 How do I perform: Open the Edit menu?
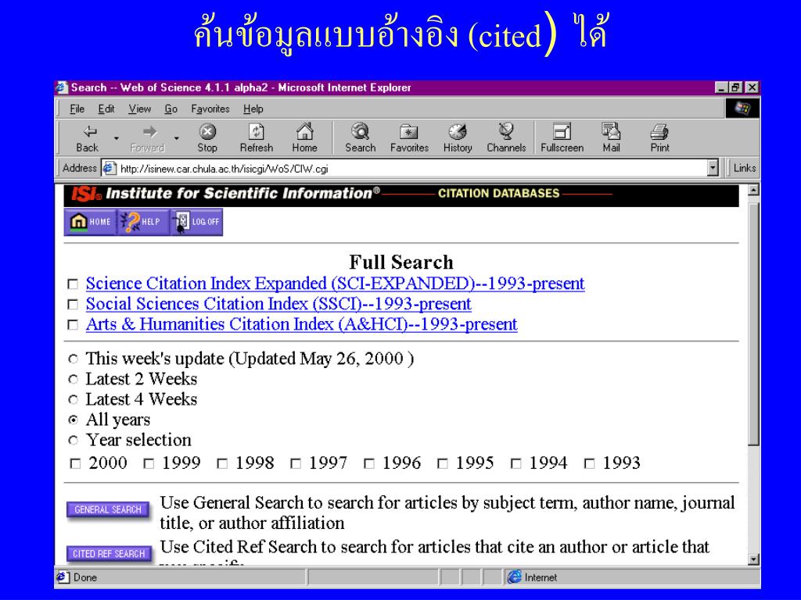[106, 109]
